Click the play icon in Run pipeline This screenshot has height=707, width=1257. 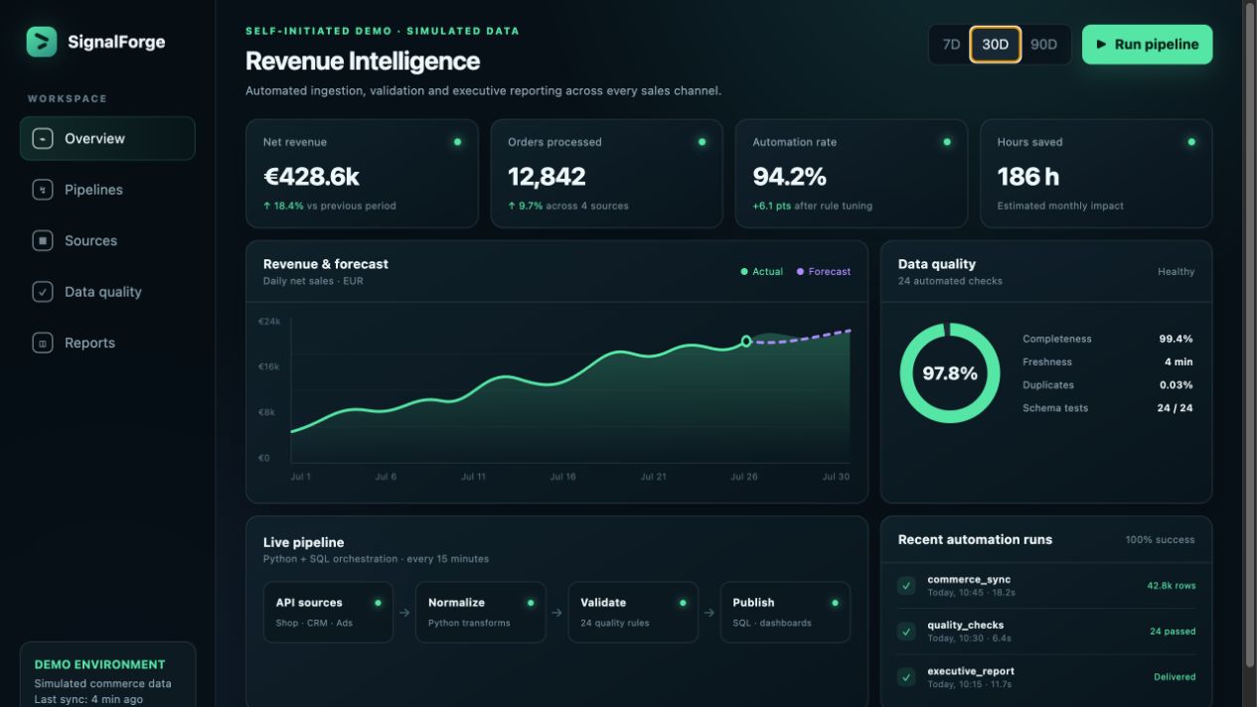tap(1101, 45)
